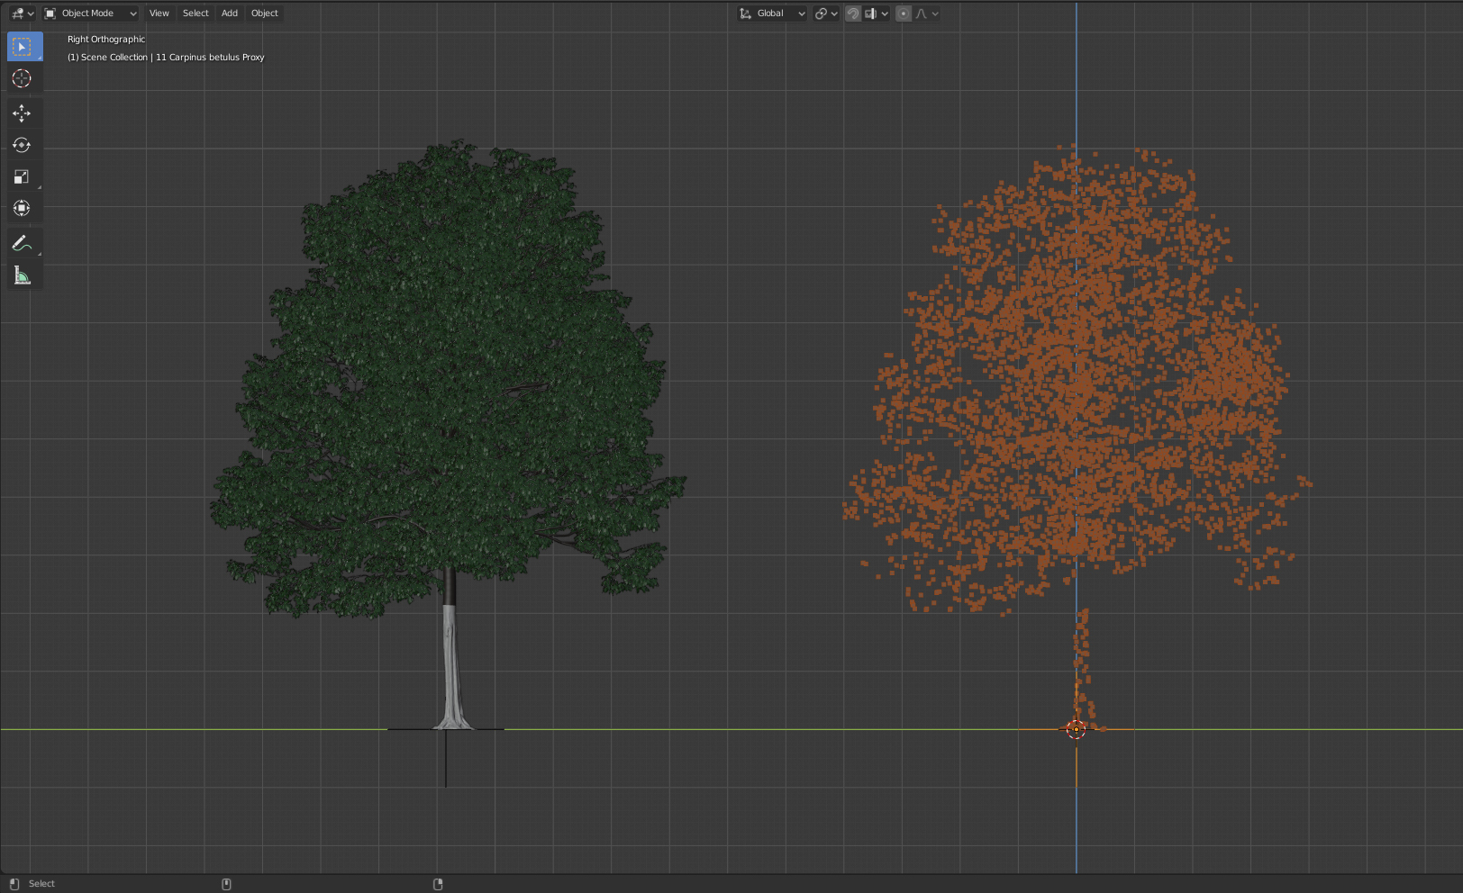Viewport: 1463px width, 893px height.
Task: Choose the Measure ruler tool
Action: click(x=23, y=275)
